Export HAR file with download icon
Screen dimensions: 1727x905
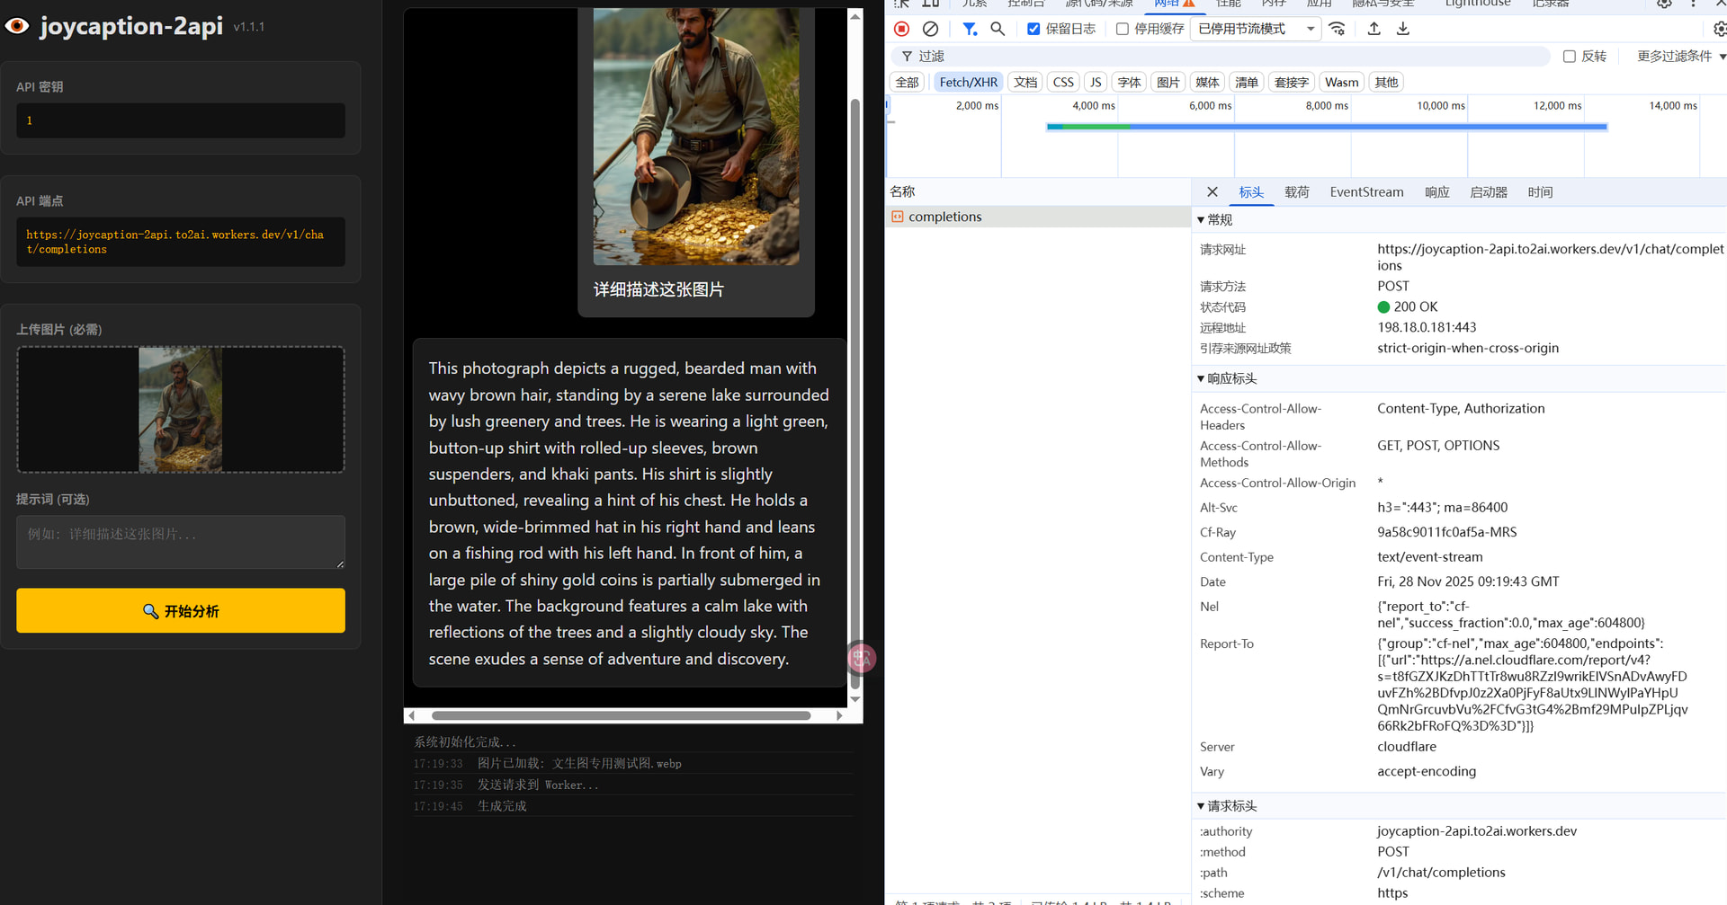coord(1403,29)
